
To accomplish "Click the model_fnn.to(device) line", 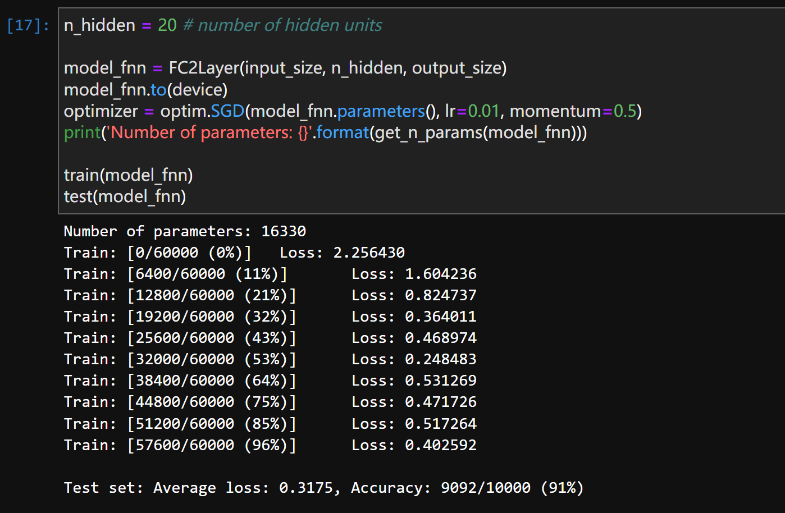I will pyautogui.click(x=146, y=90).
